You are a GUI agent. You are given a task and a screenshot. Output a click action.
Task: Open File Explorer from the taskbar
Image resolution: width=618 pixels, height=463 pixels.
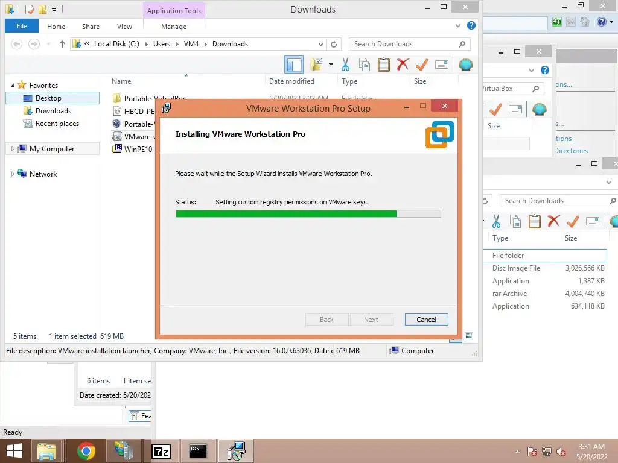46,451
